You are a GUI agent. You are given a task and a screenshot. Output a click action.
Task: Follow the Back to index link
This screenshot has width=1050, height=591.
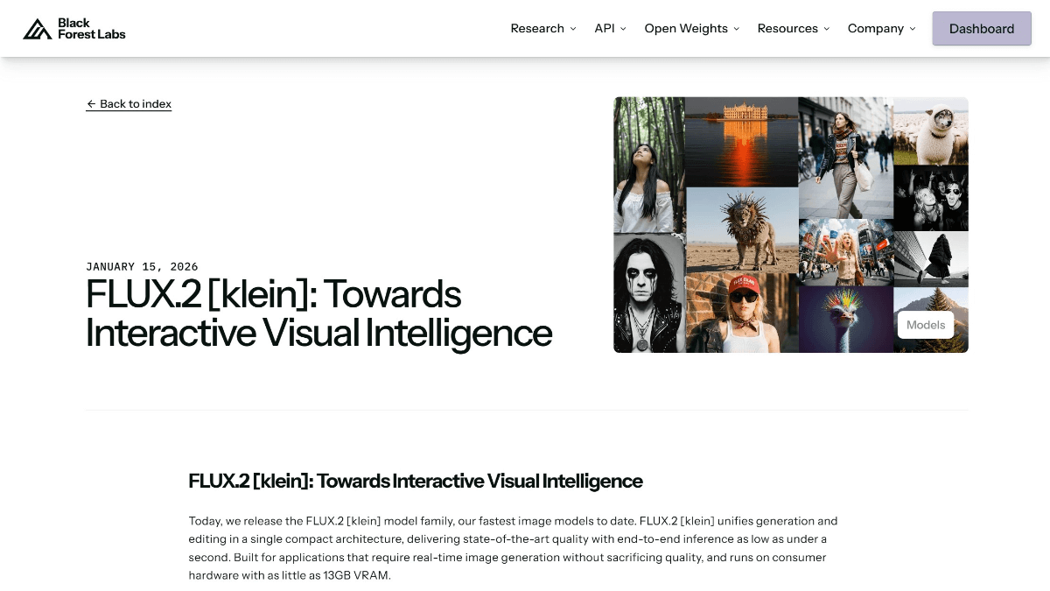pyautogui.click(x=135, y=104)
